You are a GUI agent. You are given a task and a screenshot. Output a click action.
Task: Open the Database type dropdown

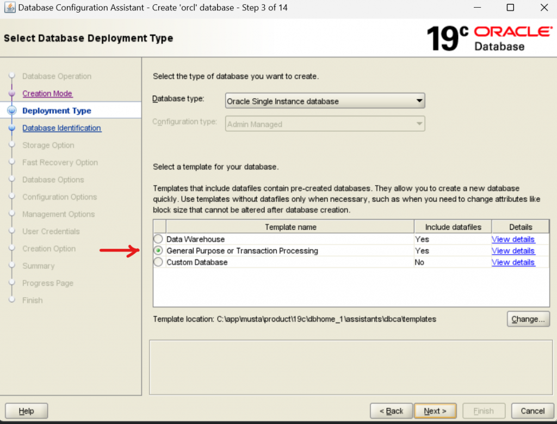(x=325, y=101)
